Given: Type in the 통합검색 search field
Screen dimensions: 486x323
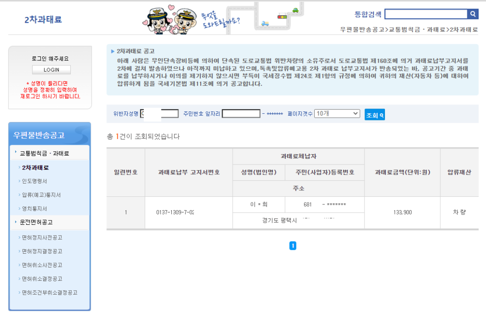Looking at the screenshot, I should click(426, 14).
